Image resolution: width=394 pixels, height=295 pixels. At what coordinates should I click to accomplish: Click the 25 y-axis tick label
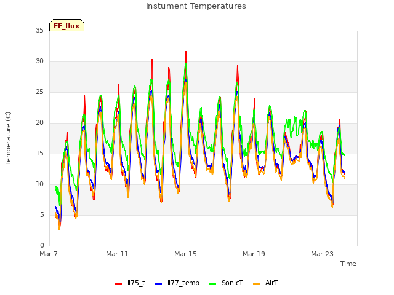pyautogui.click(x=39, y=92)
